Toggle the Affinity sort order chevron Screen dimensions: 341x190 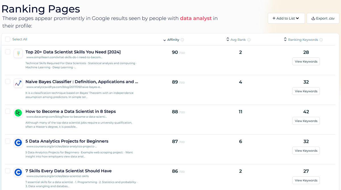click(x=164, y=40)
